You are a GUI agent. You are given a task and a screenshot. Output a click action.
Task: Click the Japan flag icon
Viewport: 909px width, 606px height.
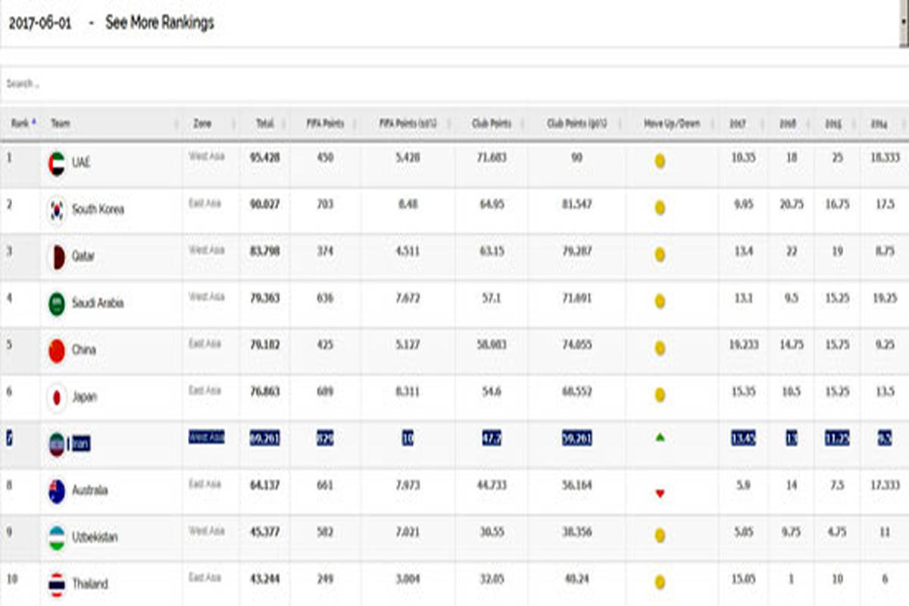coord(57,398)
